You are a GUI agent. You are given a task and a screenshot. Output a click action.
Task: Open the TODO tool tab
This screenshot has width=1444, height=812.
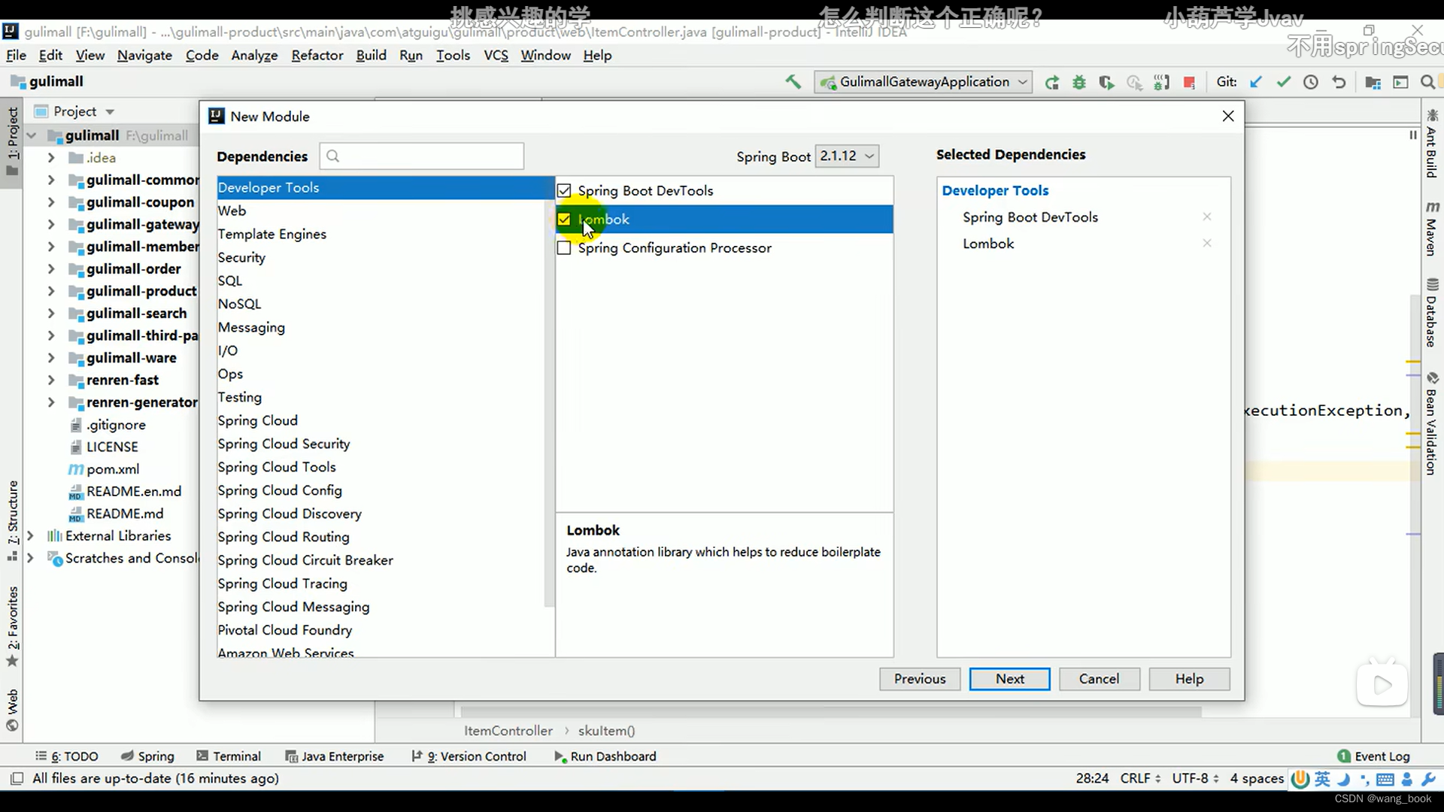pos(67,756)
